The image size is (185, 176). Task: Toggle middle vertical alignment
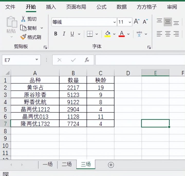(x=168, y=22)
